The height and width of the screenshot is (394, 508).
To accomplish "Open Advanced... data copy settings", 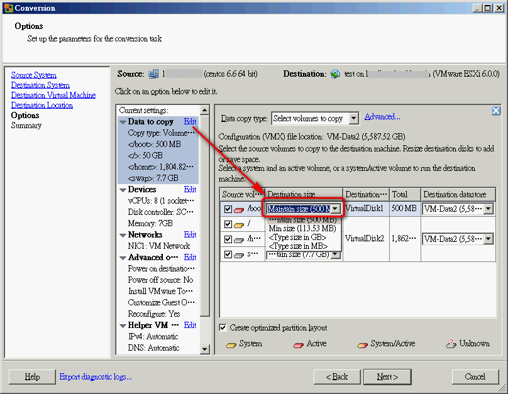I will click(382, 116).
